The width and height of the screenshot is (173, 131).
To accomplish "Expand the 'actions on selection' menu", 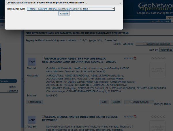I will coord(154,44).
